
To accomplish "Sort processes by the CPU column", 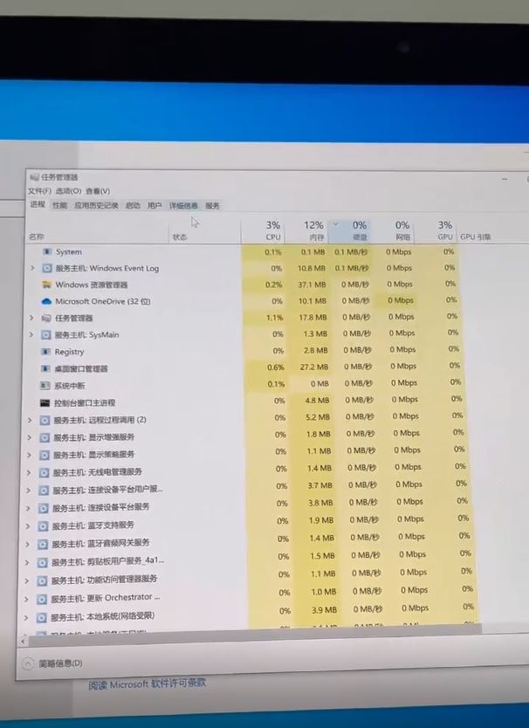I will [x=263, y=230].
